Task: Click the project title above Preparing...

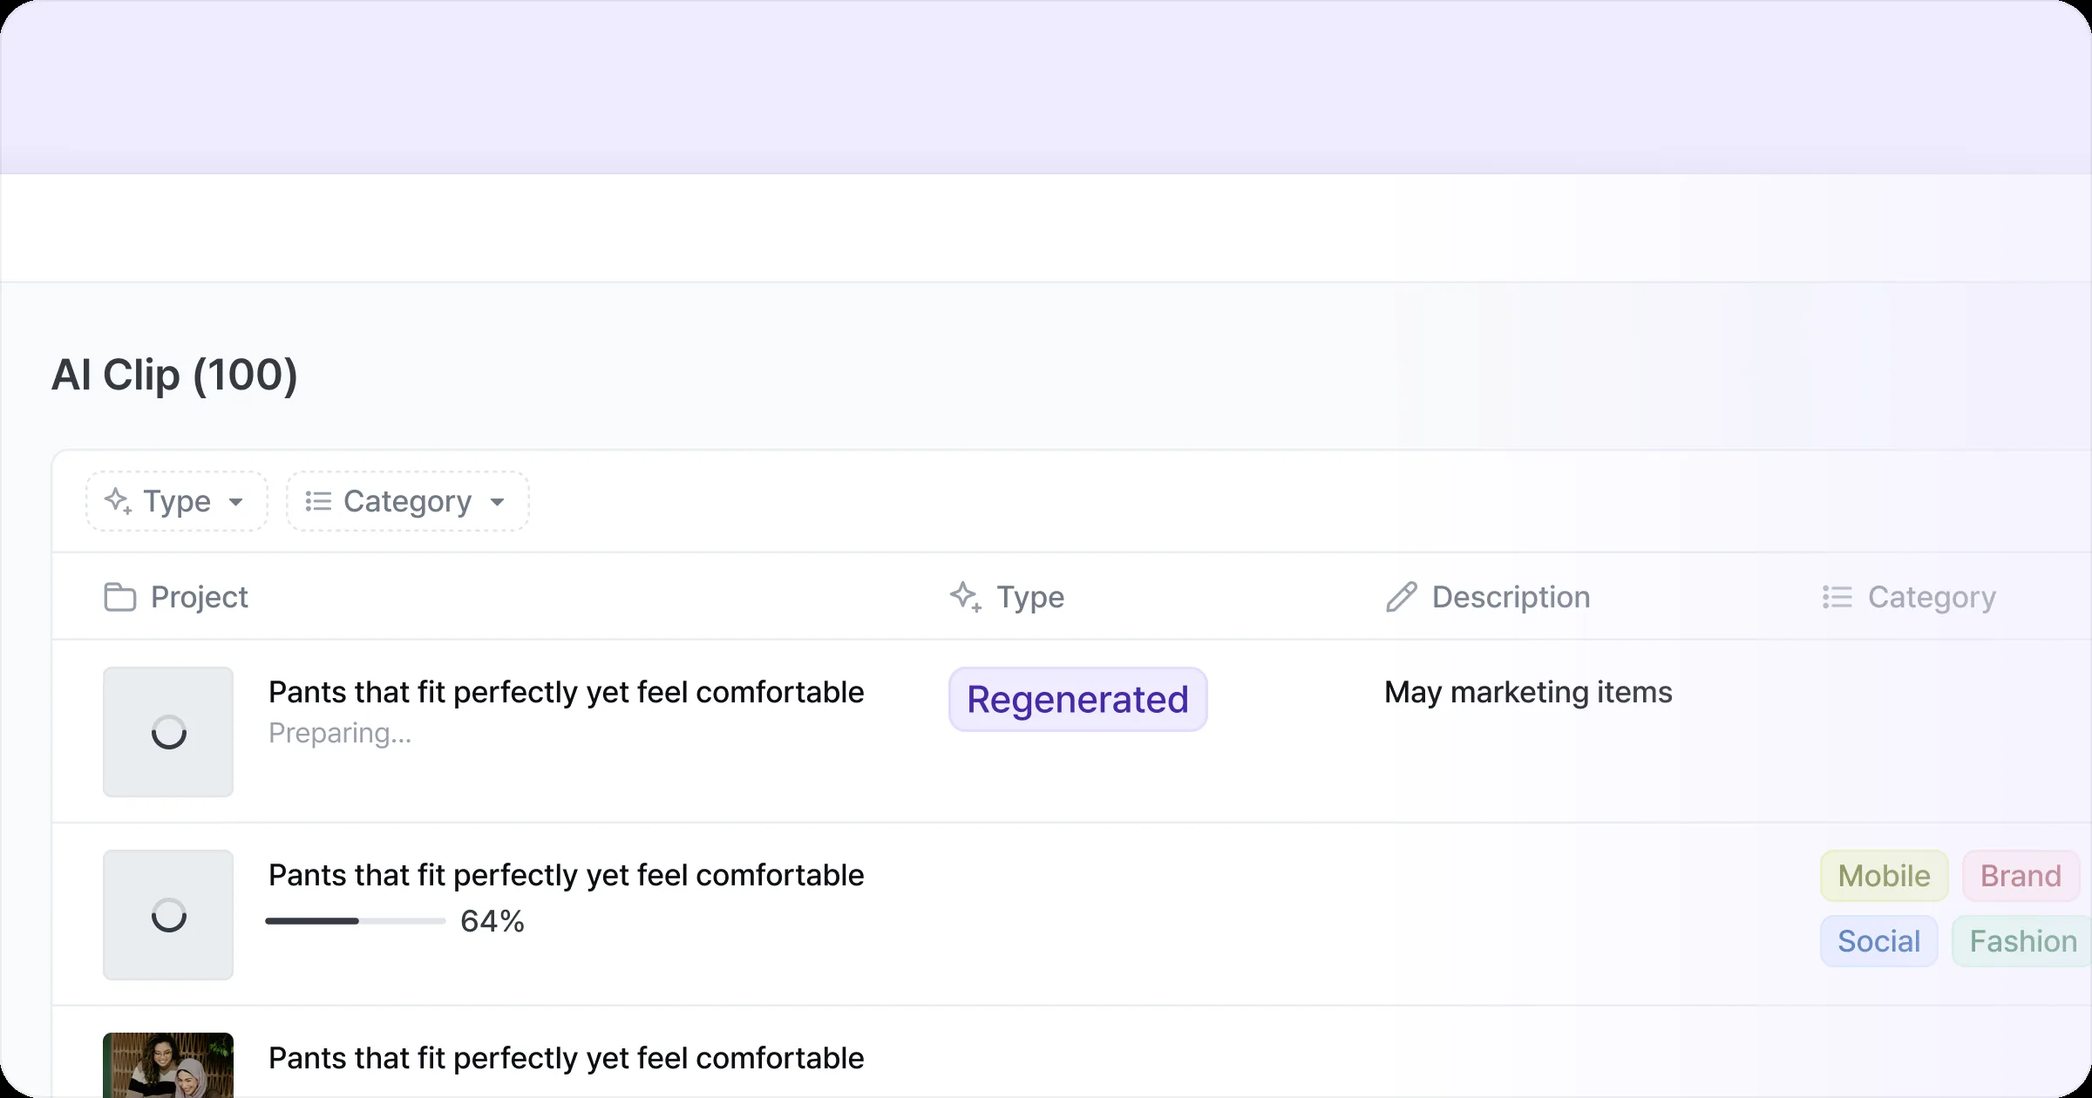Action: [x=567, y=692]
